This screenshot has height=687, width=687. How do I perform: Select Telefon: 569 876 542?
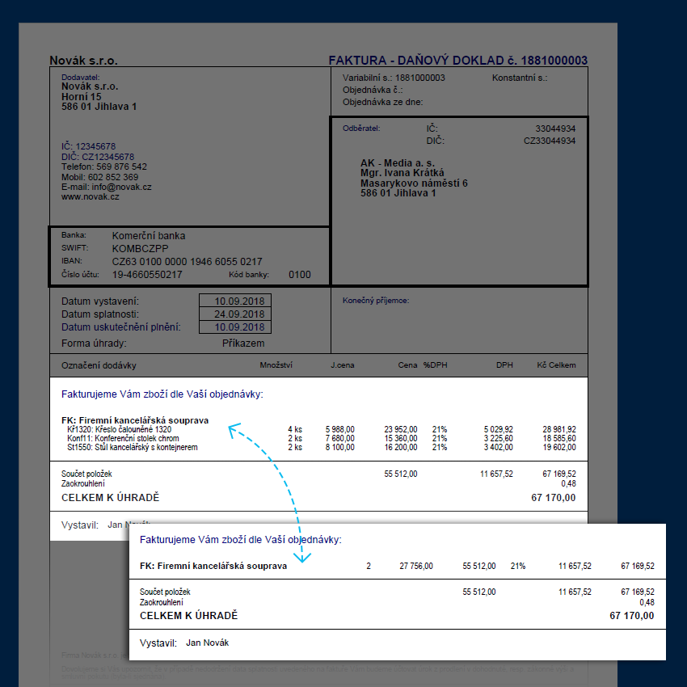click(104, 166)
